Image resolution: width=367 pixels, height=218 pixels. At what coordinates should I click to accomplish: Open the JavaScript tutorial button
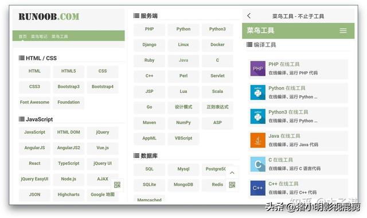point(34,133)
